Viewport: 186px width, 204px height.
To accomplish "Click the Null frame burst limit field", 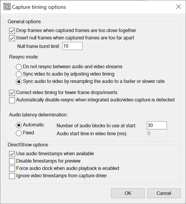I will (72, 46).
